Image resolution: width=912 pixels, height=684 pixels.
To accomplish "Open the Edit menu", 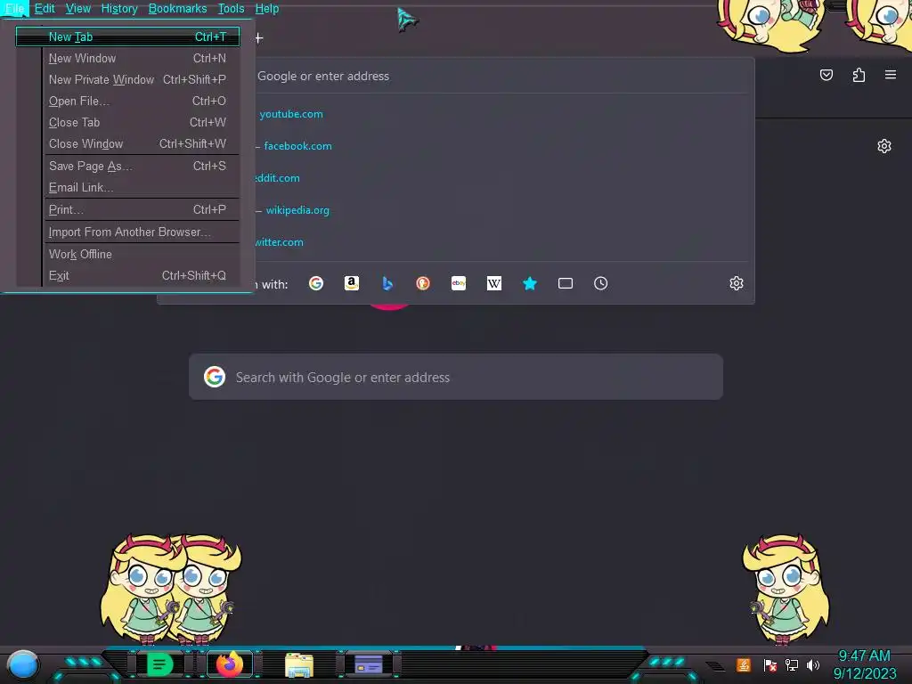I will pos(45,9).
